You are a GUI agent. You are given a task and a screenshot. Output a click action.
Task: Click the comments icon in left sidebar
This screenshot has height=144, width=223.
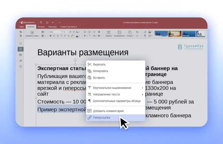point(20,55)
